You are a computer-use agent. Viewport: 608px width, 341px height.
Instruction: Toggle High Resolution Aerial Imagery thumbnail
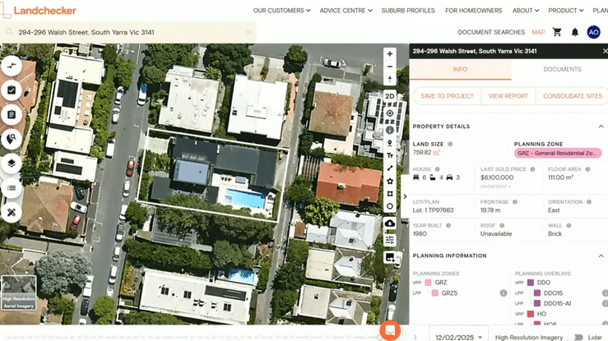(x=19, y=293)
